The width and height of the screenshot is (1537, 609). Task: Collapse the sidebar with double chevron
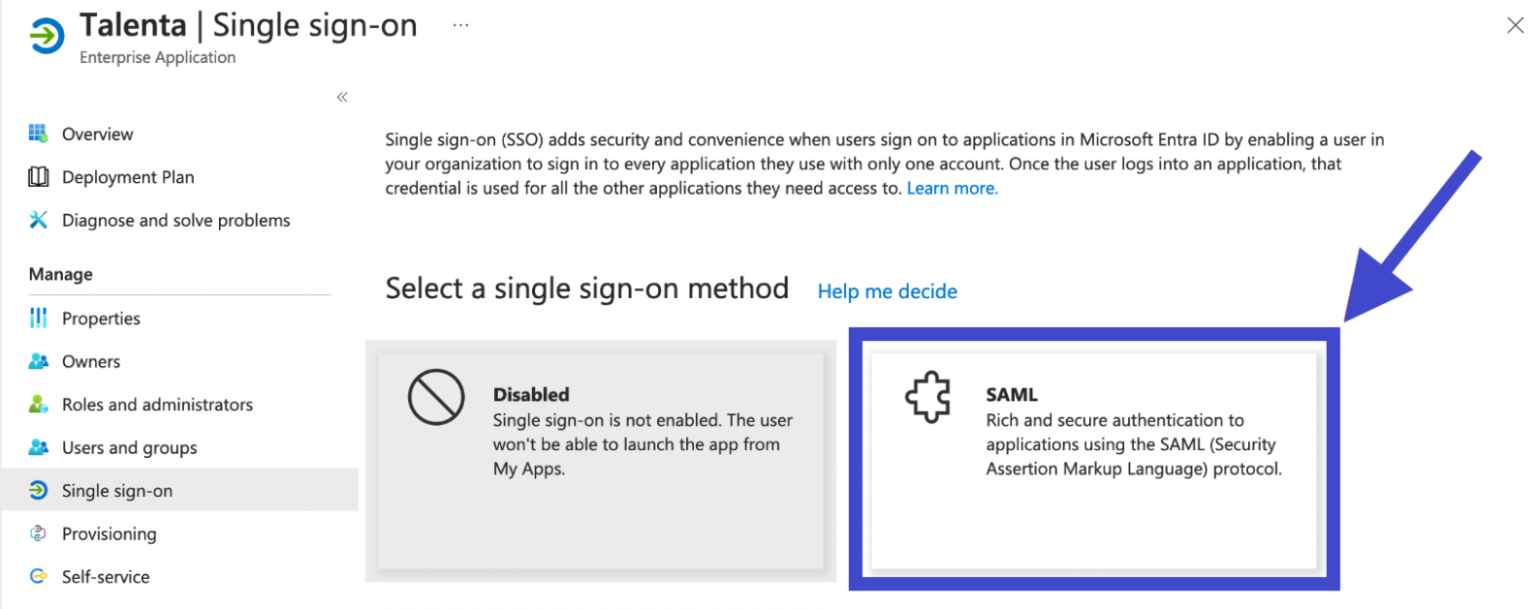(x=342, y=97)
